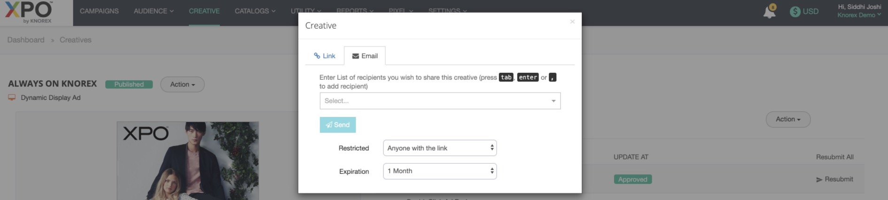Click the USD currency dollar icon
This screenshot has height=200, width=888.
click(795, 12)
